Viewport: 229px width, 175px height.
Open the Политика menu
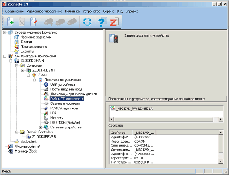coord(72,11)
